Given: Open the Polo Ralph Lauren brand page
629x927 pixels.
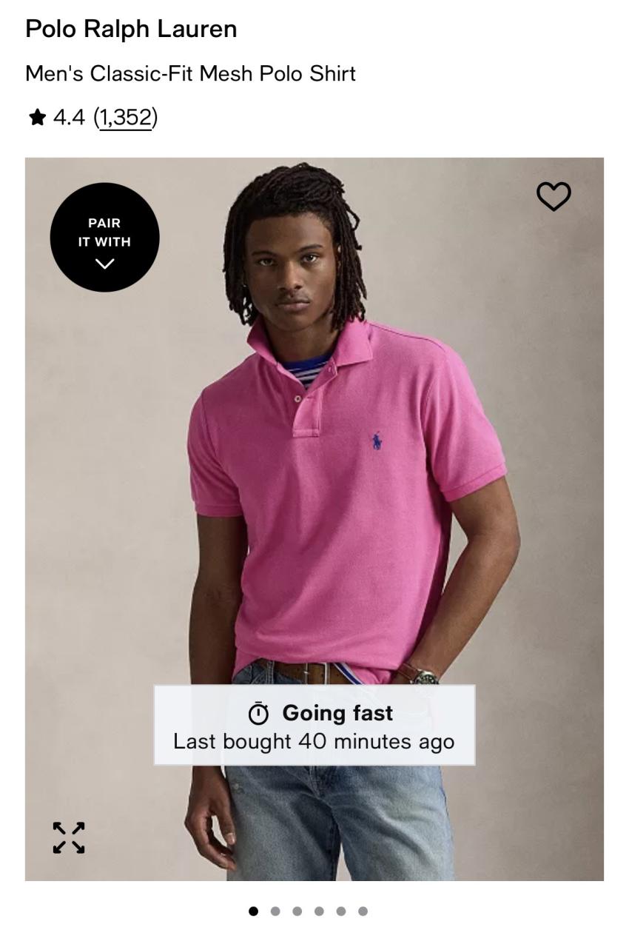Looking at the screenshot, I should click(131, 29).
